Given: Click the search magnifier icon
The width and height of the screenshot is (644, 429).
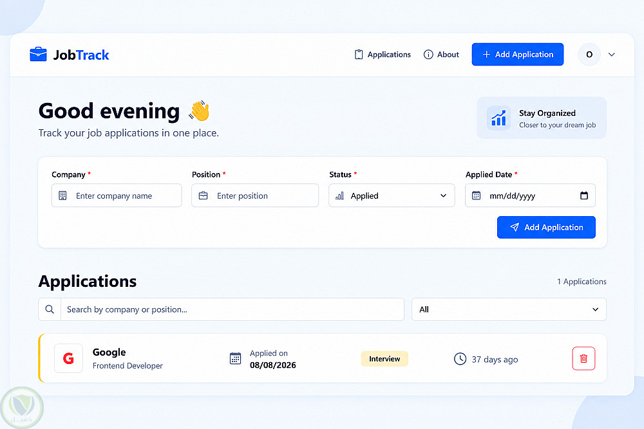Looking at the screenshot, I should tap(50, 309).
